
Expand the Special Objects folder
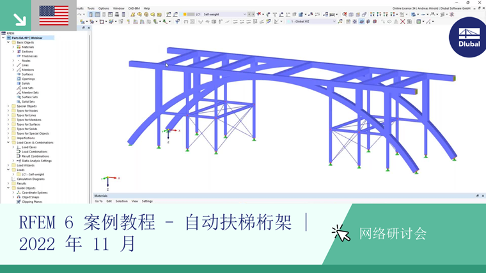point(8,106)
